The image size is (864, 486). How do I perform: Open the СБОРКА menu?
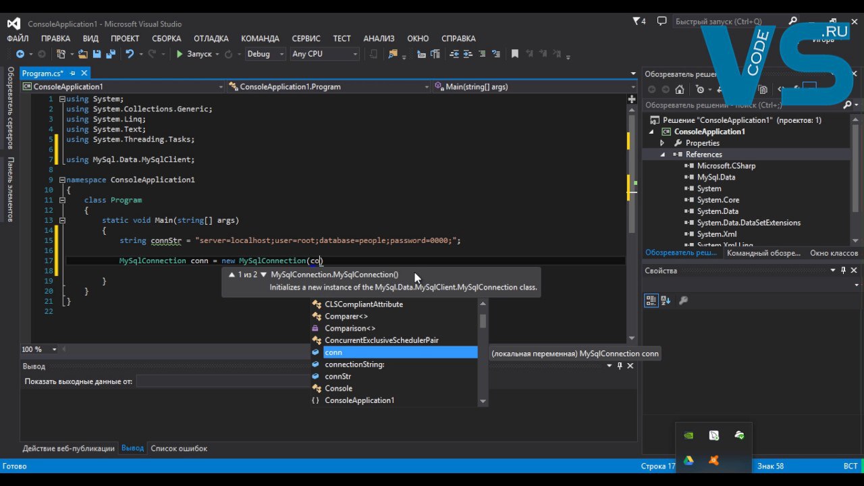[x=166, y=38]
